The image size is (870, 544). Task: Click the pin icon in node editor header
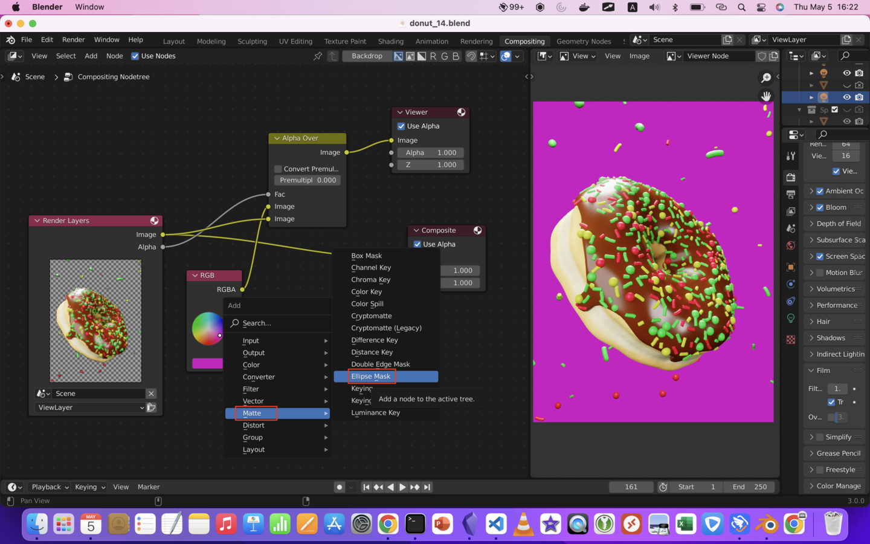[318, 56]
